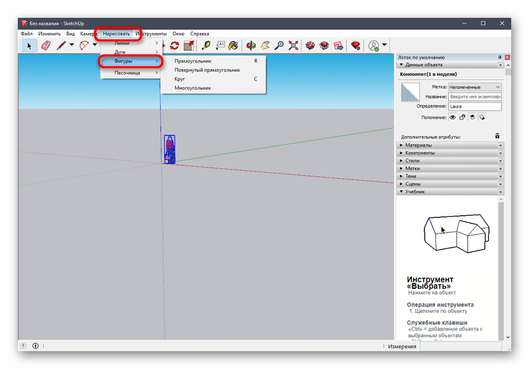Activate the Orbit camera tool
Image resolution: width=529 pixels, height=369 pixels.
point(252,46)
